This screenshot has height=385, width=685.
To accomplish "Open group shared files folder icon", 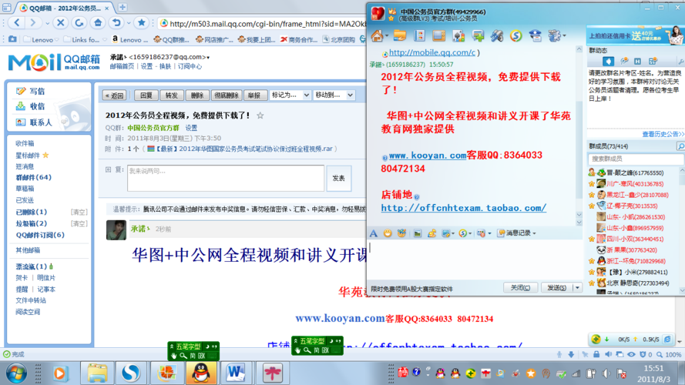I will point(400,35).
